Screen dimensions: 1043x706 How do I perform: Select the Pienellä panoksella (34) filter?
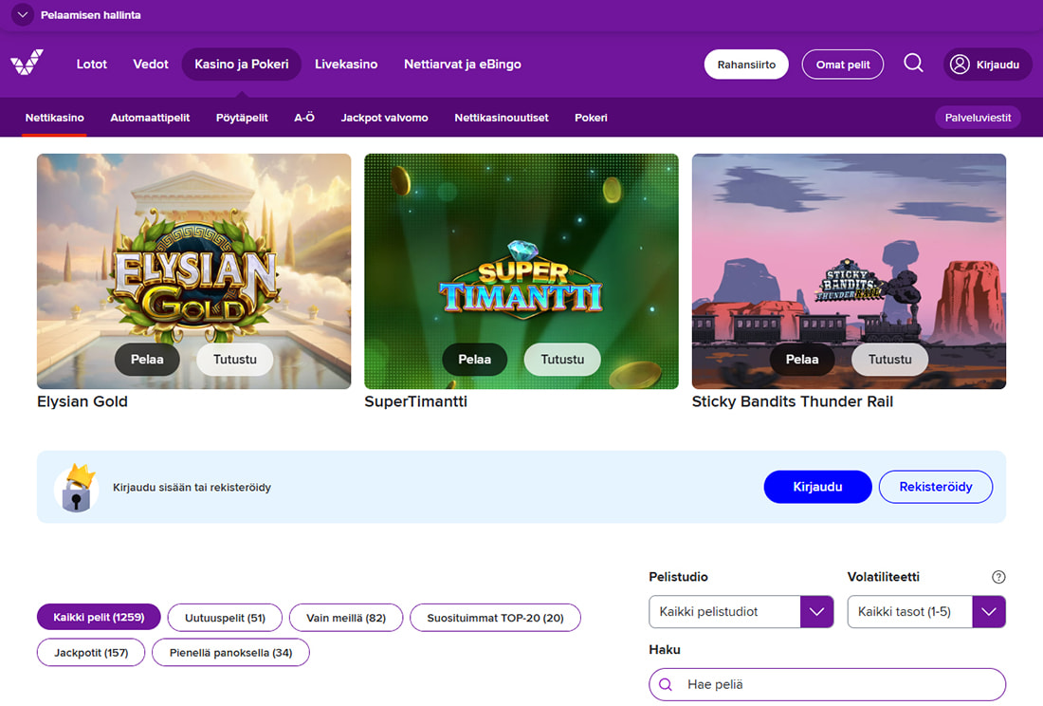230,653
